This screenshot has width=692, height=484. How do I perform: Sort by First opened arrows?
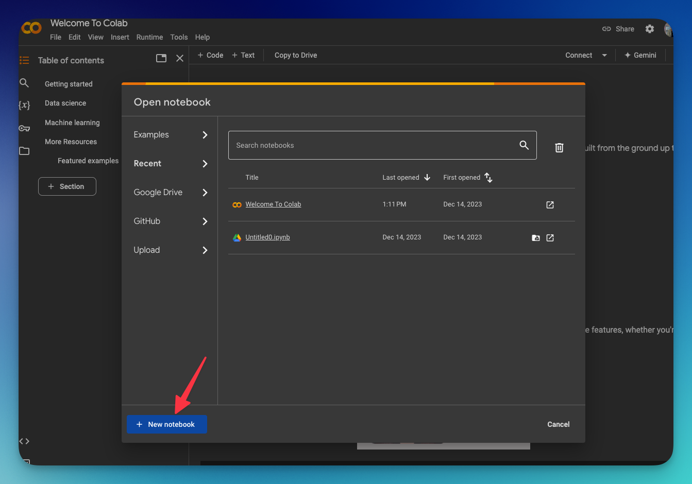488,178
